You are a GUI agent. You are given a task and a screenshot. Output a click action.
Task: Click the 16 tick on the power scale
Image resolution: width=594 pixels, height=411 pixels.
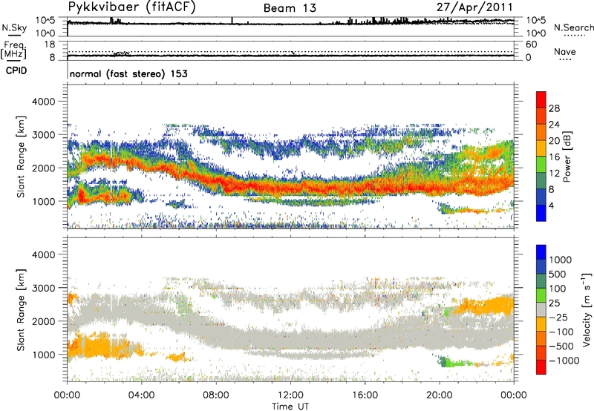[554, 157]
